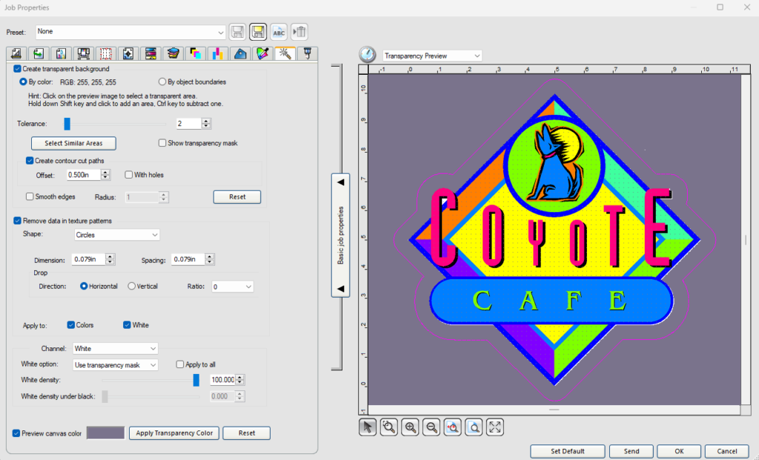The image size is (759, 460).
Task: Click lower arrow on Basic job properties bar
Action: pos(341,289)
